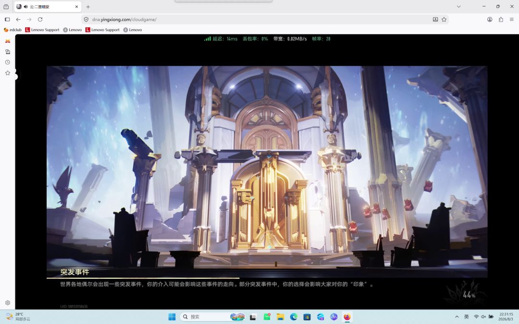The height and width of the screenshot is (324, 519).
Task: Open a new browser tab
Action: (x=88, y=7)
